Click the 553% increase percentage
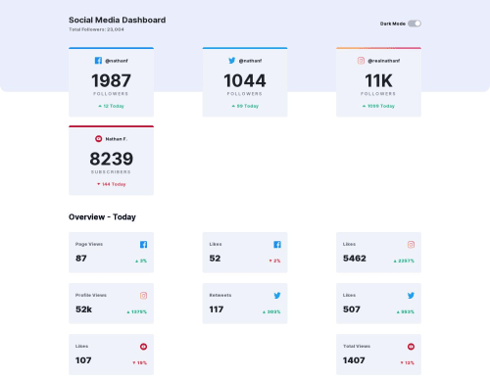490x380 pixels. tap(406, 311)
